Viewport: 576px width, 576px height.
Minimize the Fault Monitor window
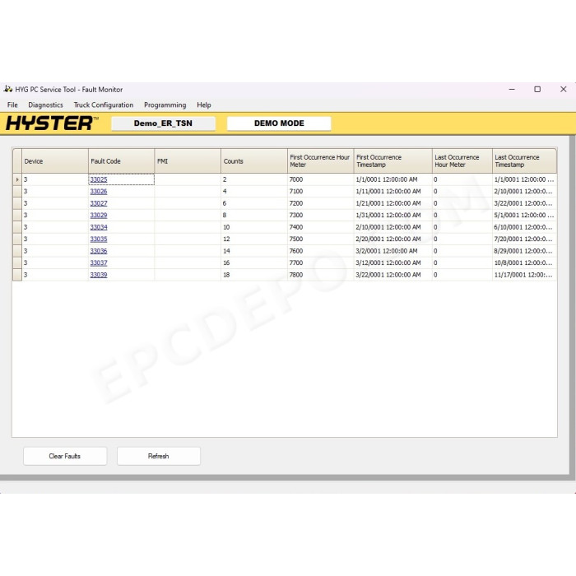click(x=512, y=89)
